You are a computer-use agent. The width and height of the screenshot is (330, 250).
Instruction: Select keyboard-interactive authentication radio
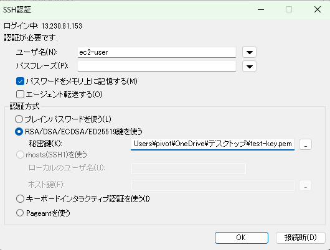tap(20, 199)
